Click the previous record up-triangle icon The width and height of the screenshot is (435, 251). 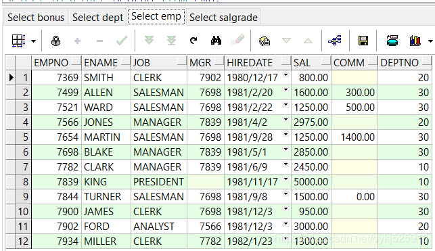point(308,41)
